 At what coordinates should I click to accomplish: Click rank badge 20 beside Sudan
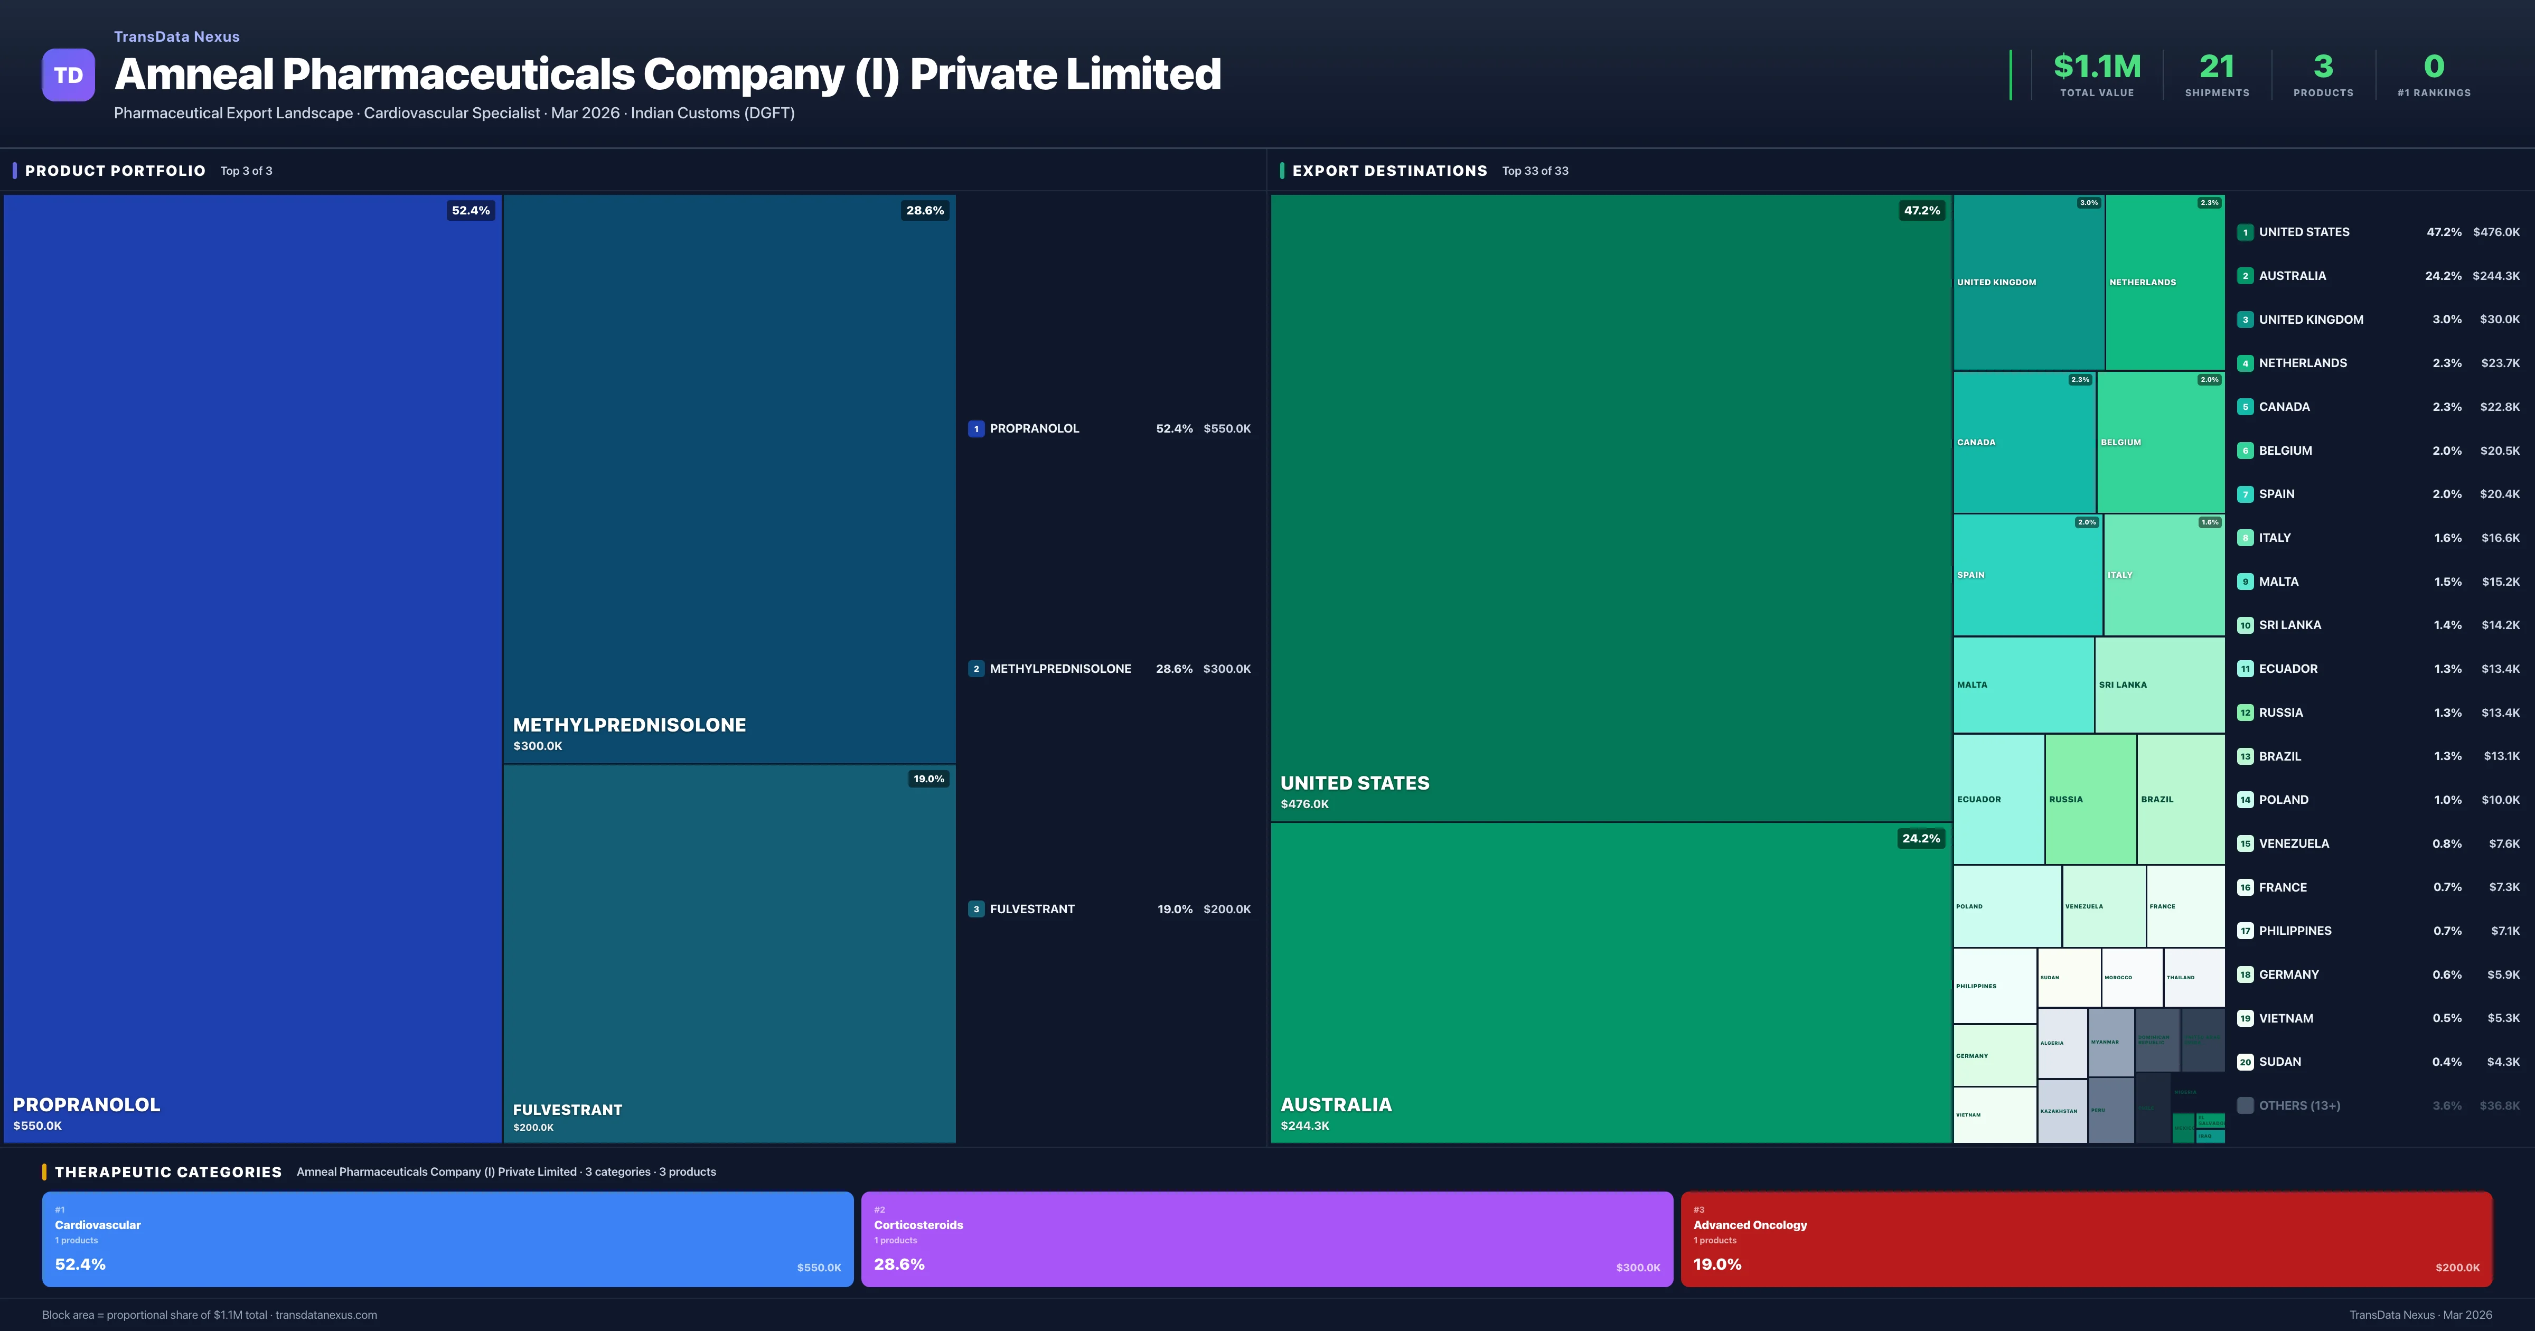[2246, 1061]
